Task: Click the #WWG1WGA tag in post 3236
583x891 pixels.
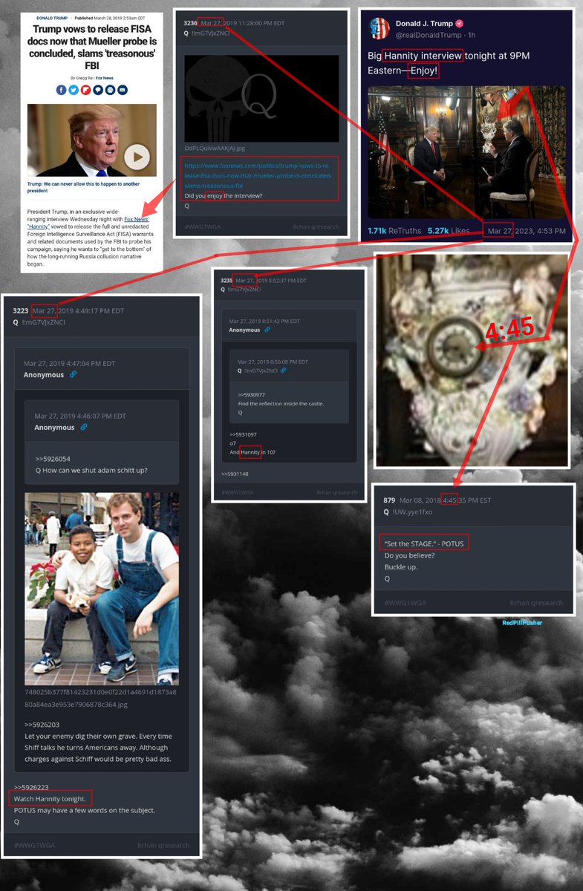Action: click(203, 226)
